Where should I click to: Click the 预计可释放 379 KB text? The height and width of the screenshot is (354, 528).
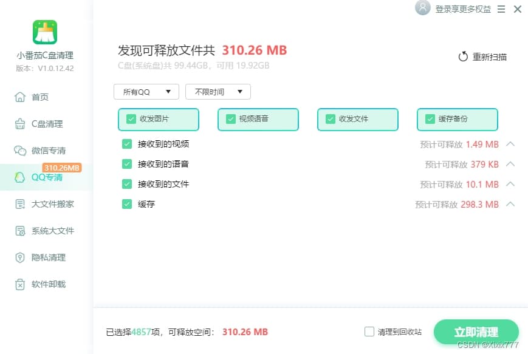pos(462,165)
